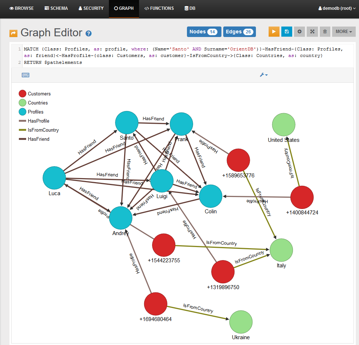359x345 pixels.
Task: Open the help question mark icon
Action: [x=89, y=33]
